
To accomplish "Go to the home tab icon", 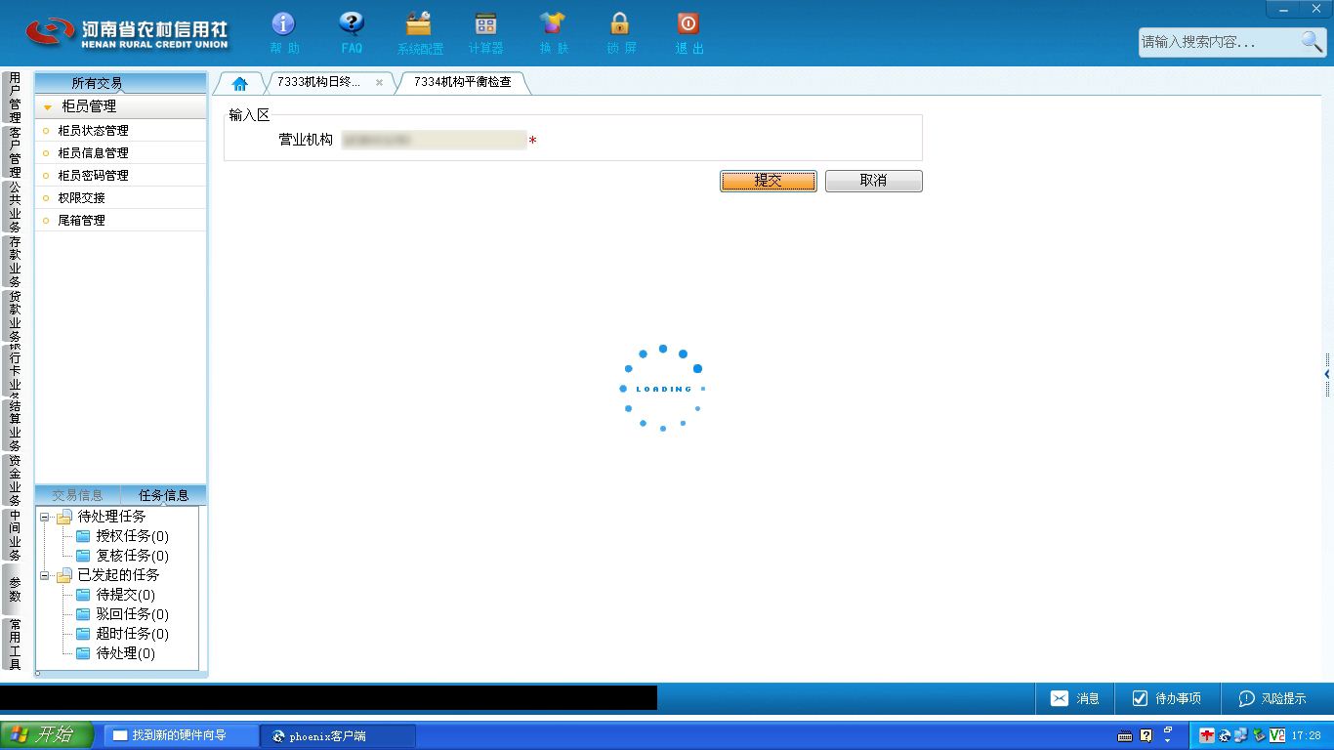I will [x=239, y=83].
